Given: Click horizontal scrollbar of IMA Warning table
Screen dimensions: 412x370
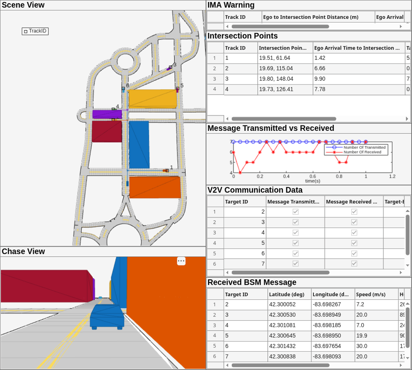Looking at the screenshot, I should point(280,26).
